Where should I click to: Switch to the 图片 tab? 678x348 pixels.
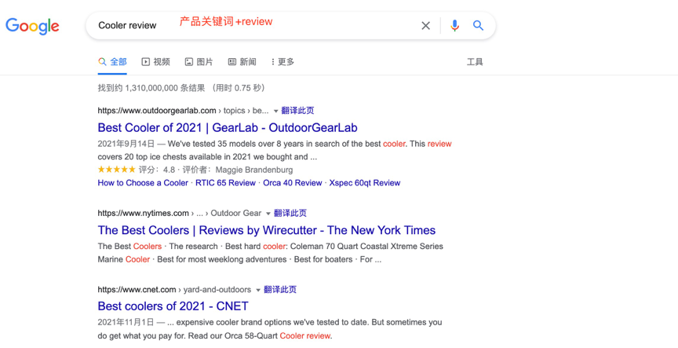tap(199, 62)
